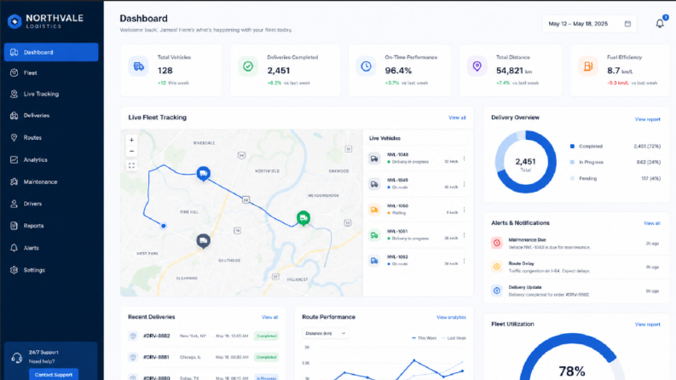Click the NVL-1050 orange truck icon
This screenshot has width=676, height=380.
(x=374, y=210)
